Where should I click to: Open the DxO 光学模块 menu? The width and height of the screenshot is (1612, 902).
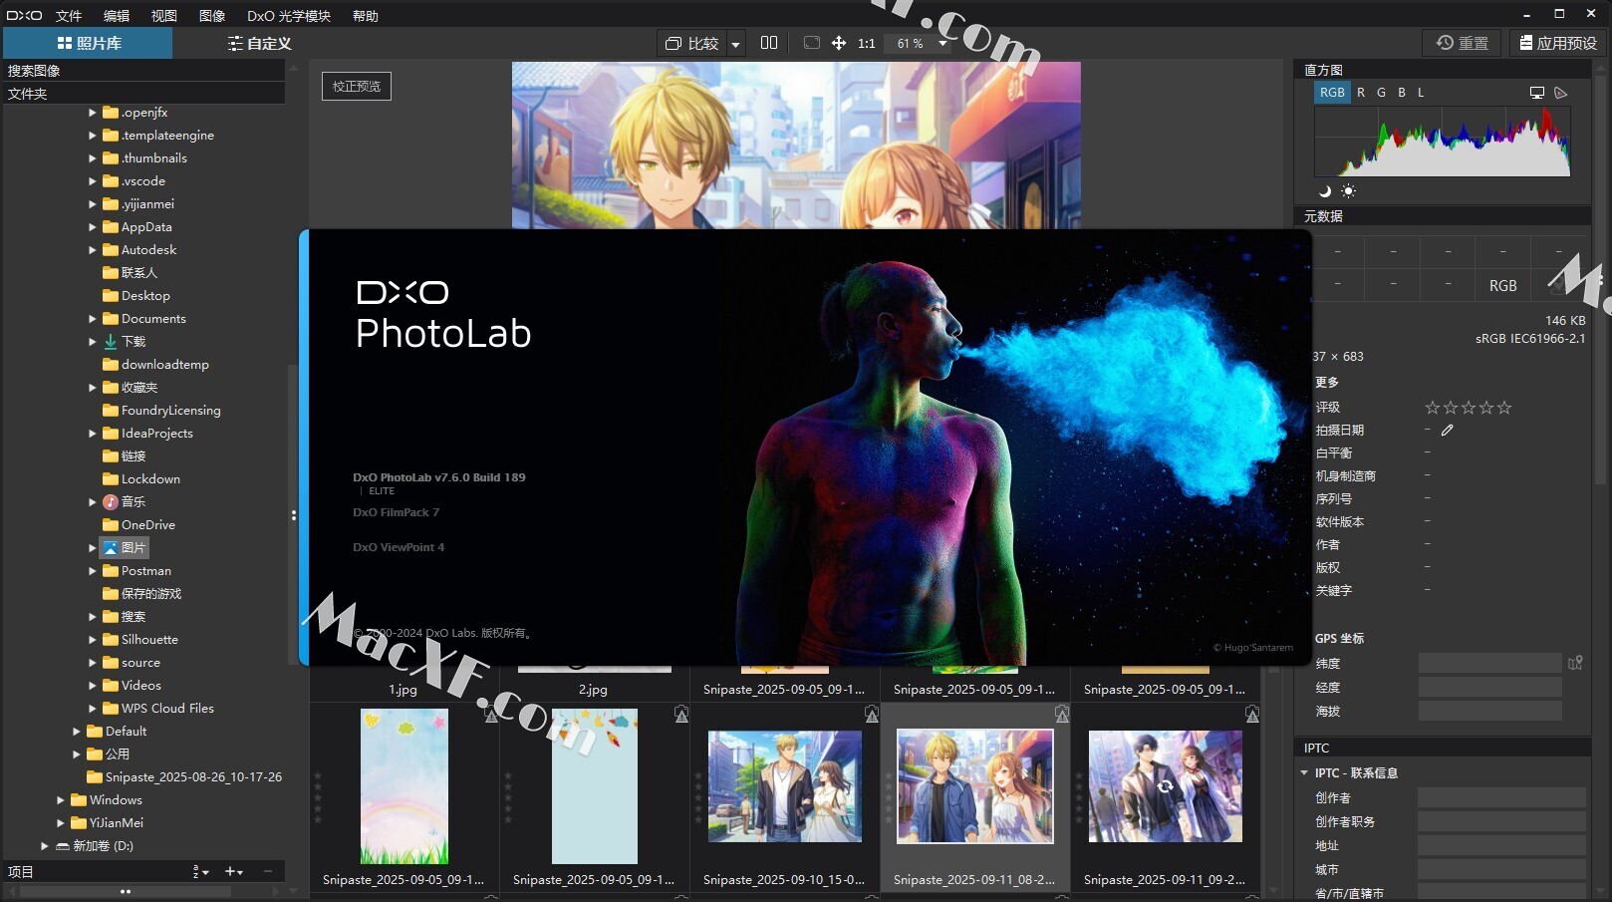coord(289,15)
